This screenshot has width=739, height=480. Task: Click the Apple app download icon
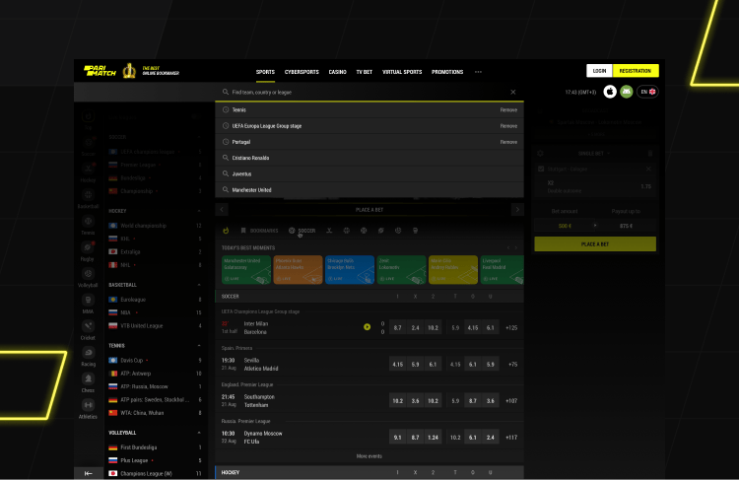pos(609,92)
